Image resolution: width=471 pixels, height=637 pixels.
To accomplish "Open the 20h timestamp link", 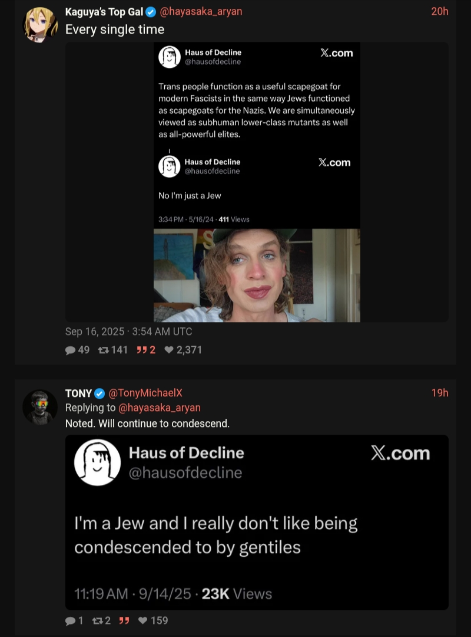I will tap(439, 11).
